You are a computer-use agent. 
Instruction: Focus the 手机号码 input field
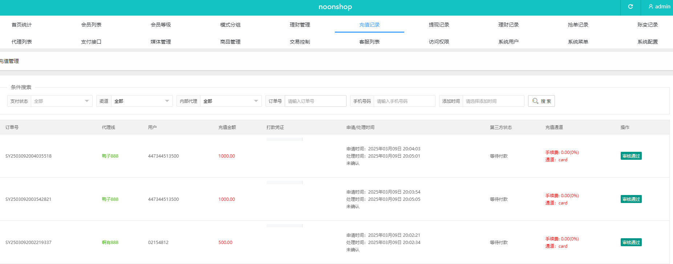click(x=404, y=101)
